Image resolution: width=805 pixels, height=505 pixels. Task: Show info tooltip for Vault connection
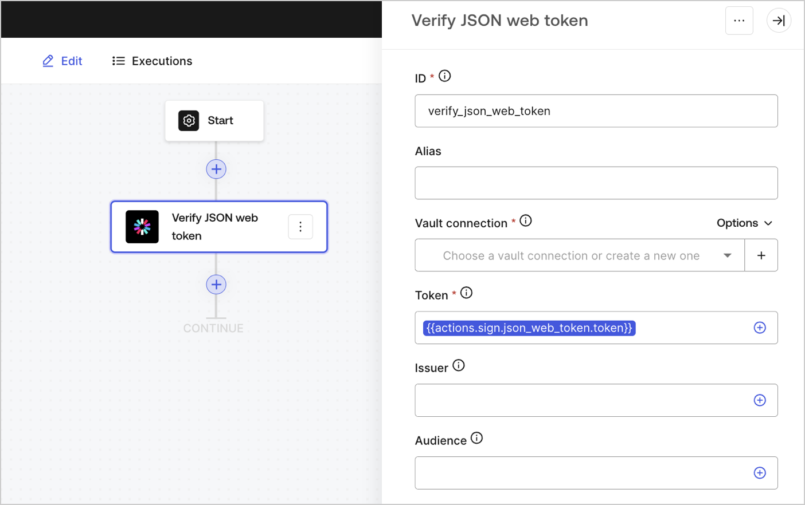pyautogui.click(x=526, y=220)
